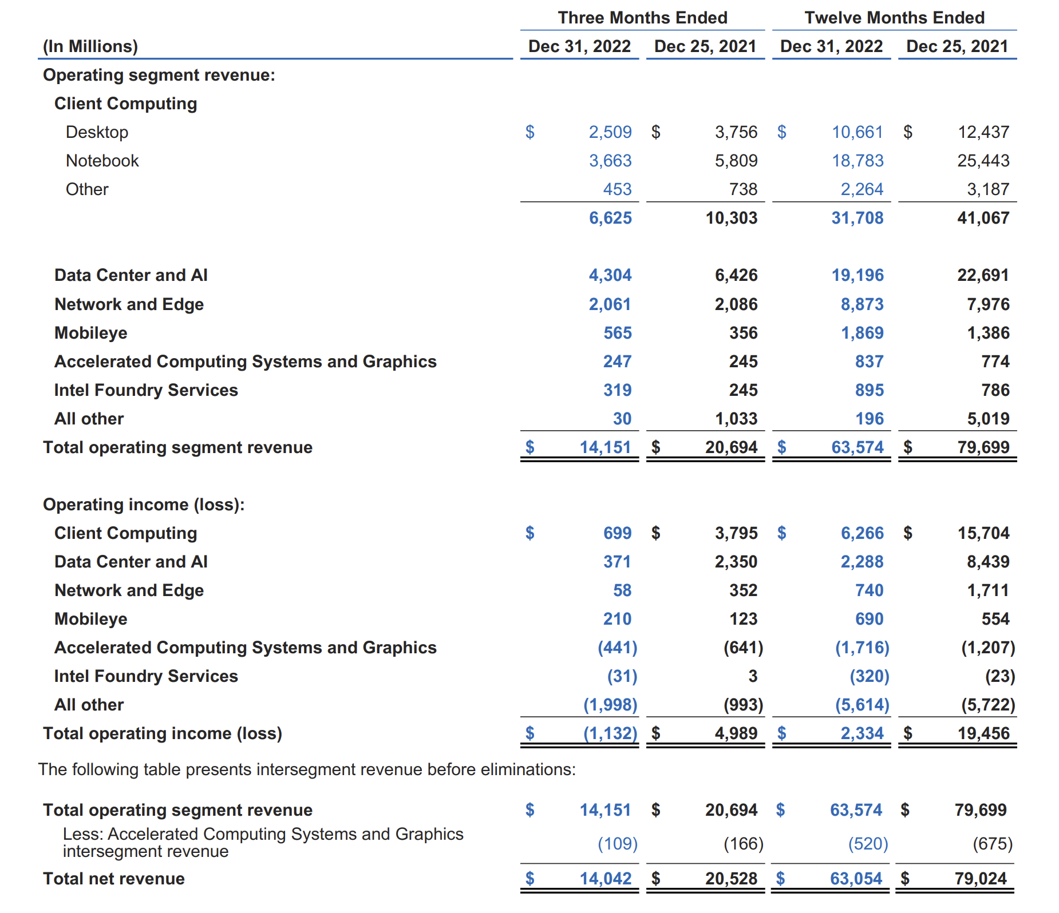Viewport: 1059px width, 913px height.
Task: Select Desktop revenue value 2,509
Action: pyautogui.click(x=610, y=132)
